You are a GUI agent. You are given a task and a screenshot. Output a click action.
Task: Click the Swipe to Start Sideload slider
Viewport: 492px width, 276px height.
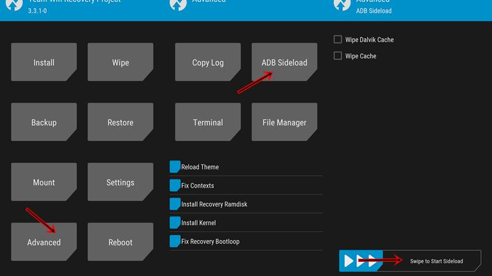click(x=361, y=261)
